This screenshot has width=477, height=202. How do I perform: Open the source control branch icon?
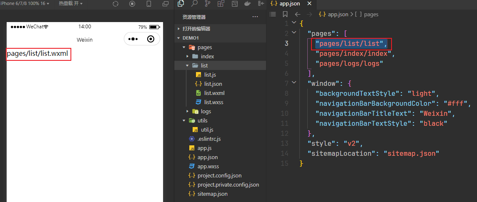(x=208, y=4)
